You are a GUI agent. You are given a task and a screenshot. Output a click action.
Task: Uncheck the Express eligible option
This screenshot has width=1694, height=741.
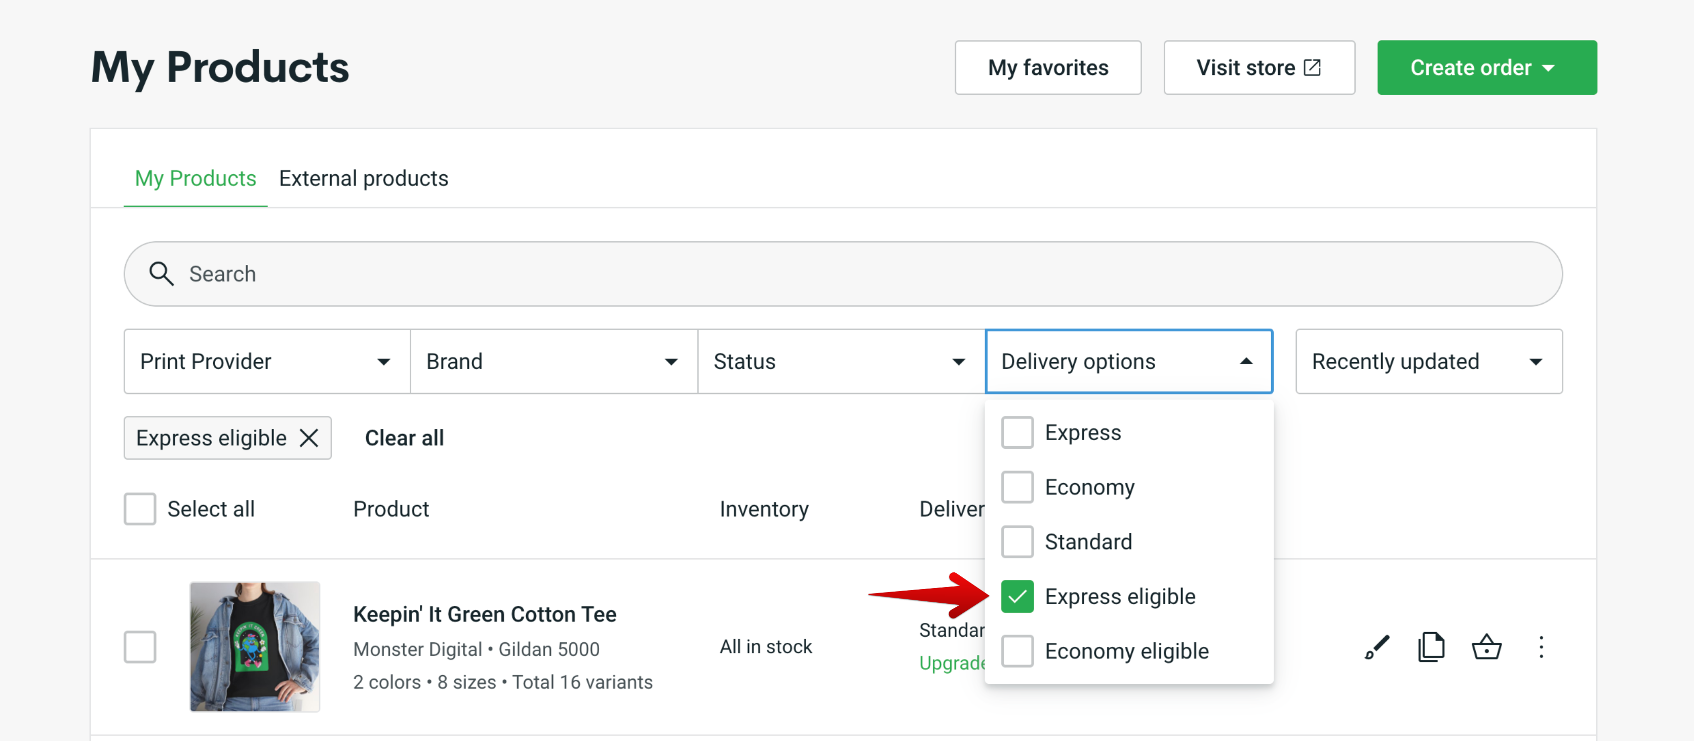pyautogui.click(x=1017, y=596)
